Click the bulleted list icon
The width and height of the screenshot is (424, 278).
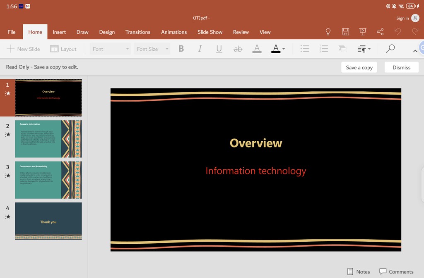[x=305, y=49]
